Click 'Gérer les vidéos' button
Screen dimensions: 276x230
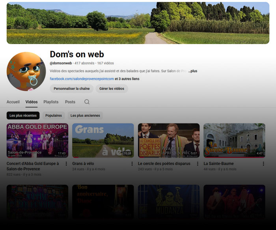pos(112,88)
